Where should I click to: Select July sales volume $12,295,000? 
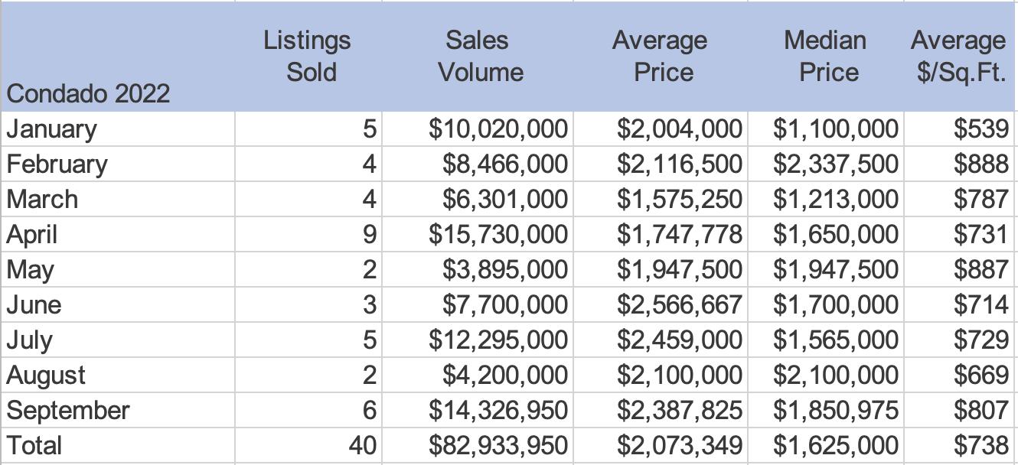click(x=498, y=340)
